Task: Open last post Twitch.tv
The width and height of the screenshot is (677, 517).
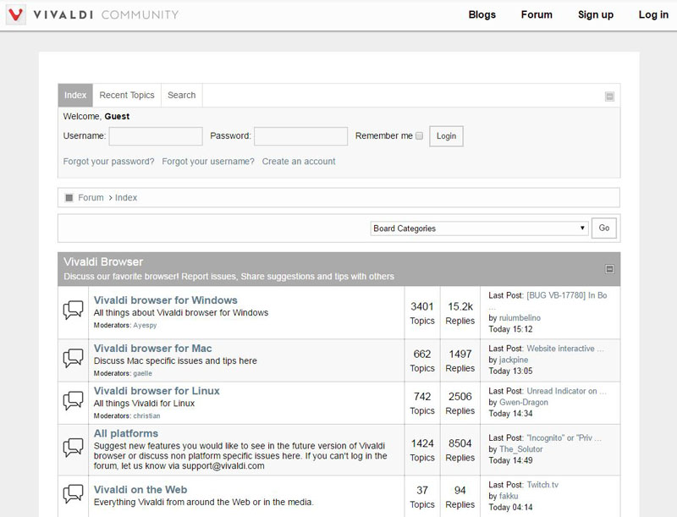Action: click(x=542, y=485)
